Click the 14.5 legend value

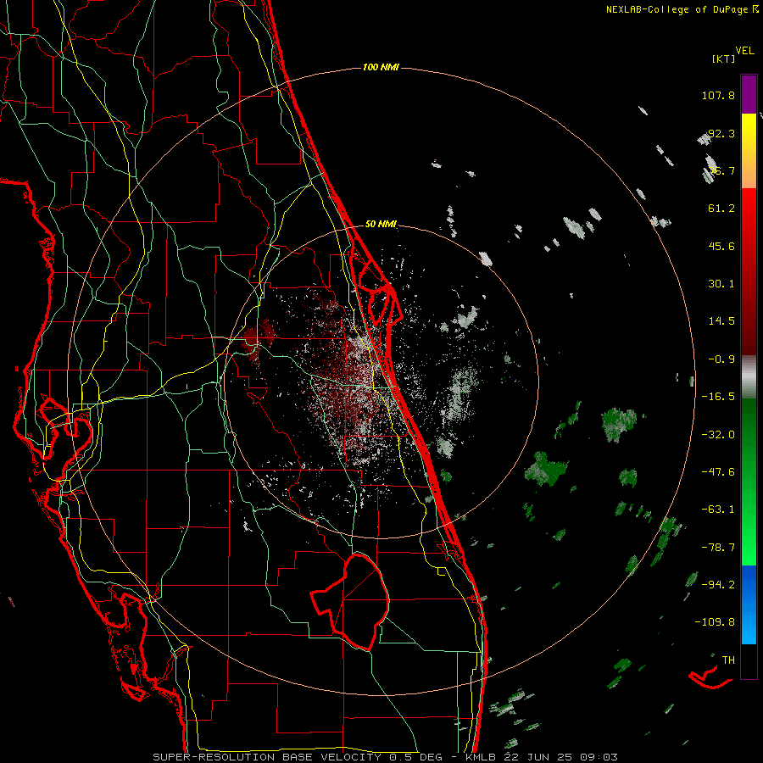click(721, 321)
